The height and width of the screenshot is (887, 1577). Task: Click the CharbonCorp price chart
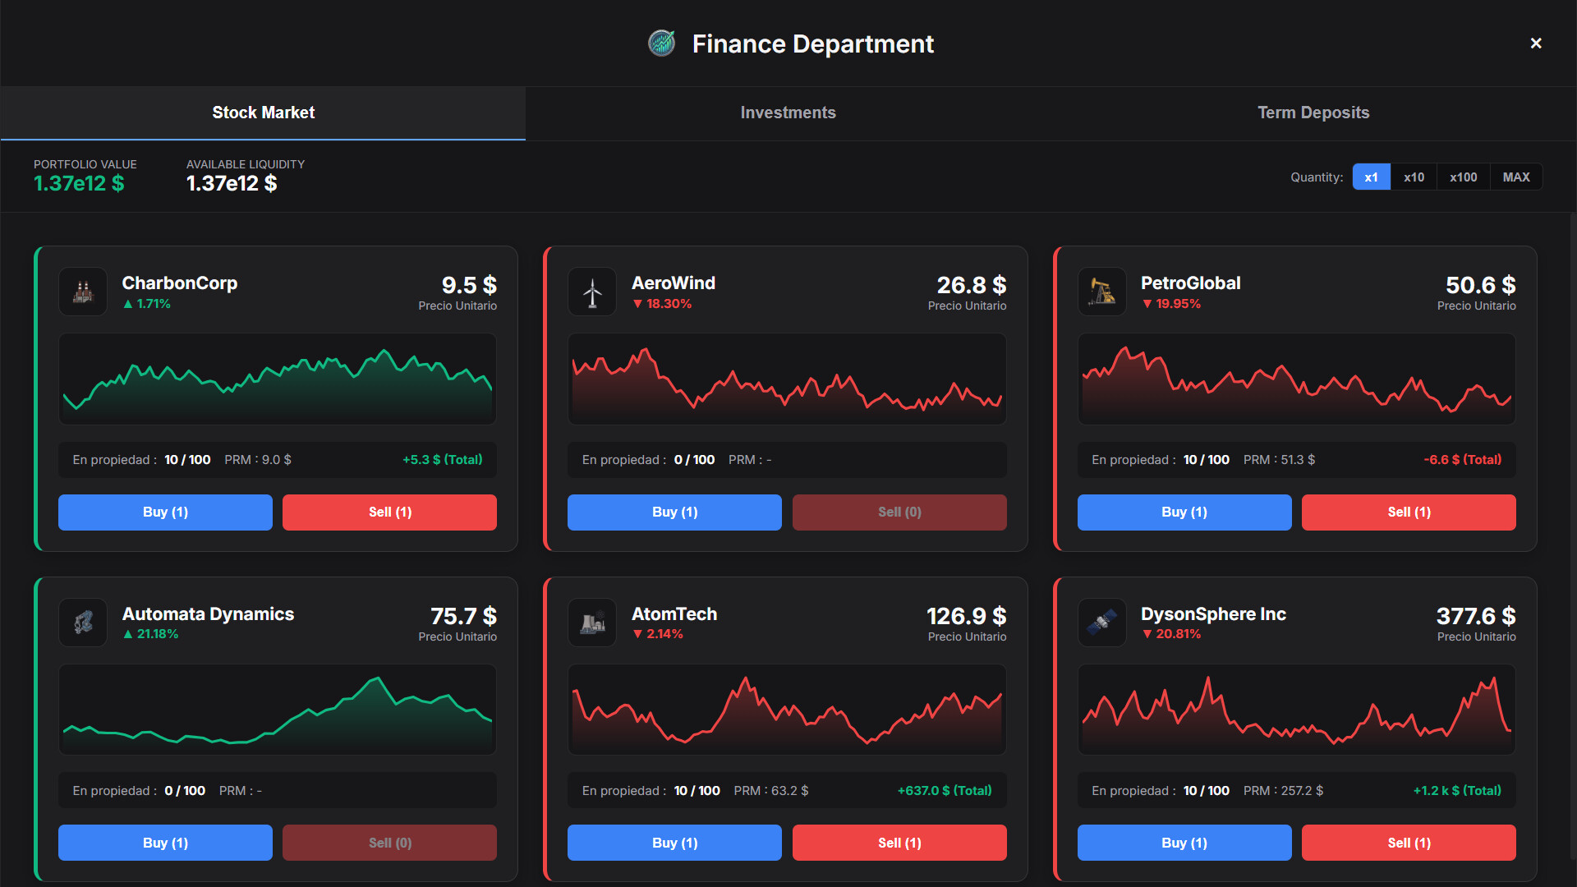[278, 379]
